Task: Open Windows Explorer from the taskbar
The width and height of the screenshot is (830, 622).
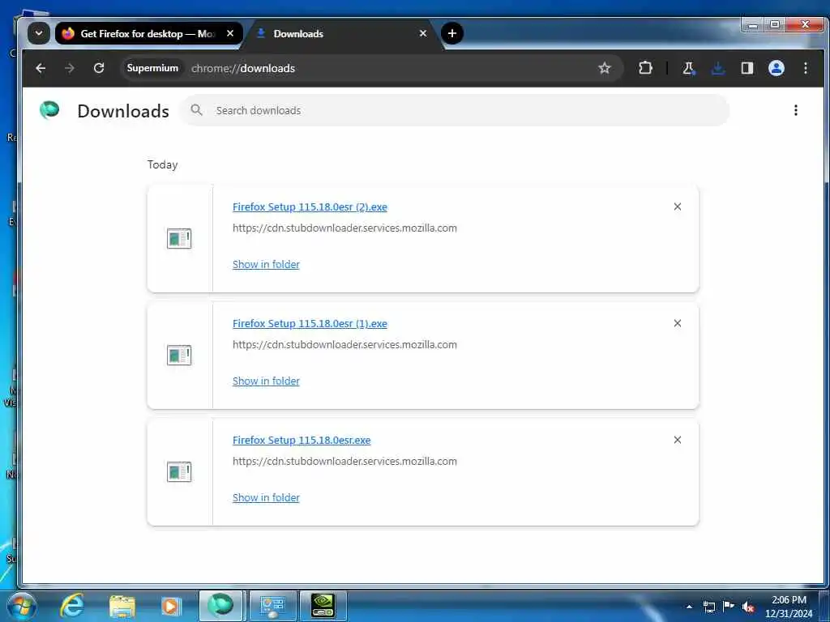Action: 122,606
